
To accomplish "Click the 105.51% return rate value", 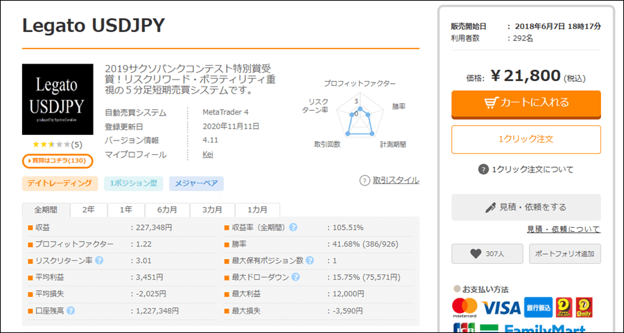I will click(x=348, y=228).
